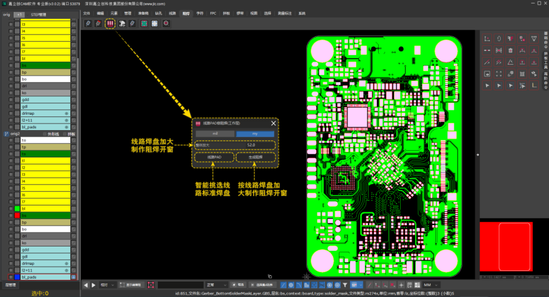Click the line shape filter icon in bottom toolbar
This screenshot has width=549, height=297.
(x=283, y=285)
